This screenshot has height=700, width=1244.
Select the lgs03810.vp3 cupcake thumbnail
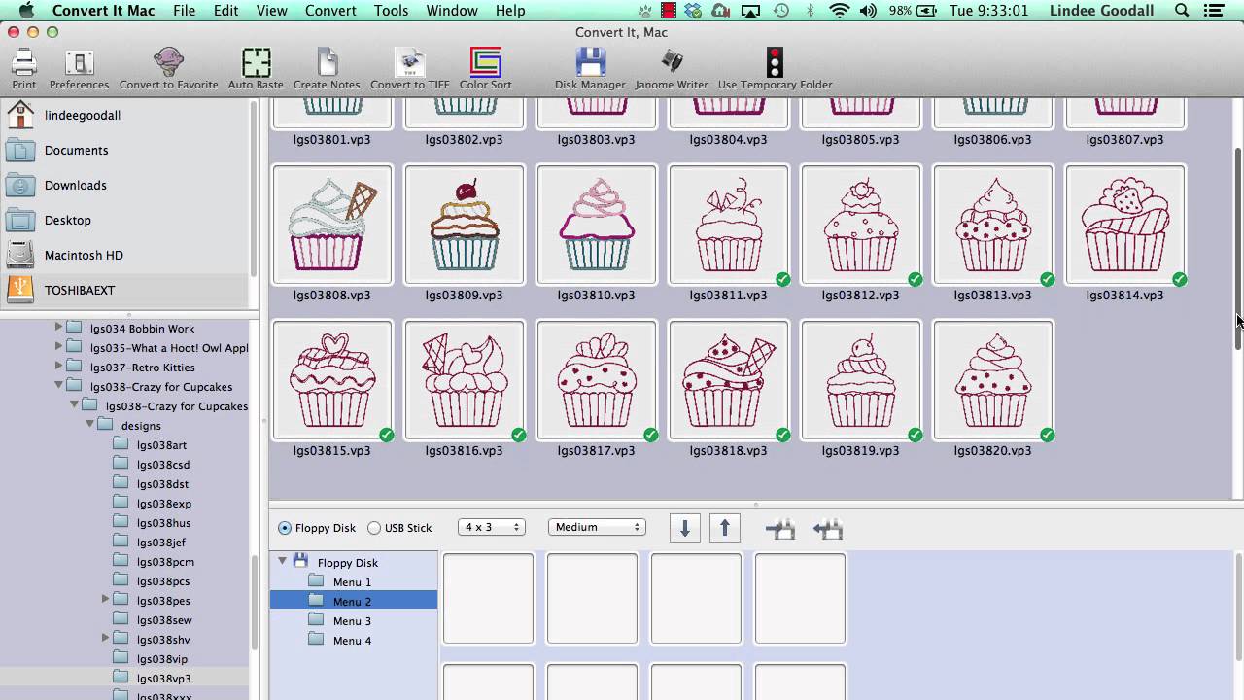[597, 225]
